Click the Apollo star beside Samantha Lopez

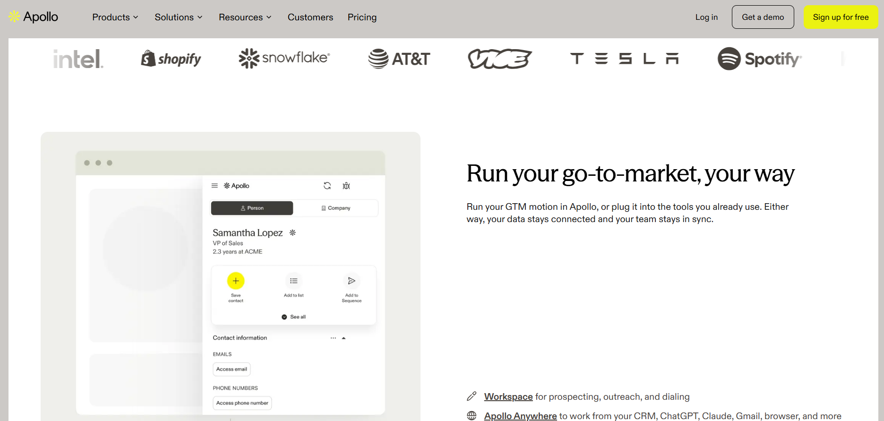pyautogui.click(x=293, y=232)
